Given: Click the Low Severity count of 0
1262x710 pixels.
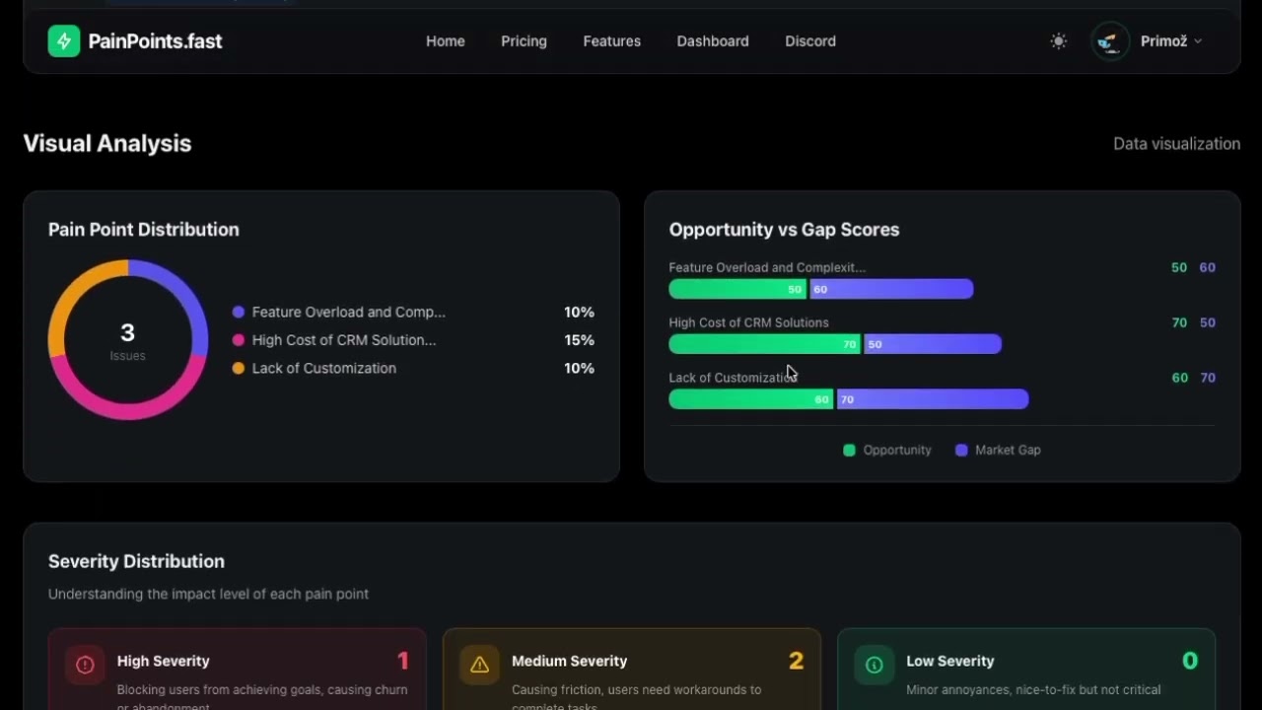Looking at the screenshot, I should click(x=1190, y=661).
